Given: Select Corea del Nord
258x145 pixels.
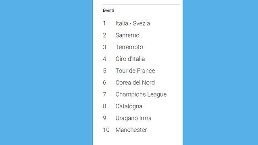Looking at the screenshot, I should click(x=135, y=83).
